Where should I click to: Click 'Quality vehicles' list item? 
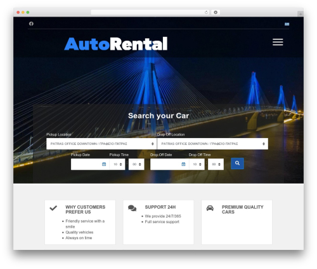coord(79,232)
